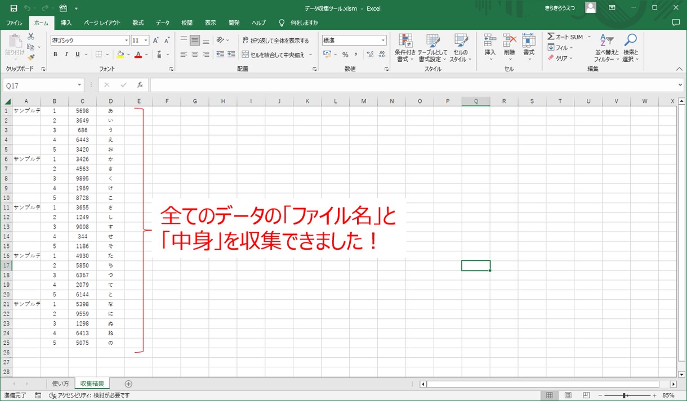Image resolution: width=687 pixels, height=401 pixels.
Task: Expand merge cells dropdown arrow
Action: pyautogui.click(x=310, y=55)
